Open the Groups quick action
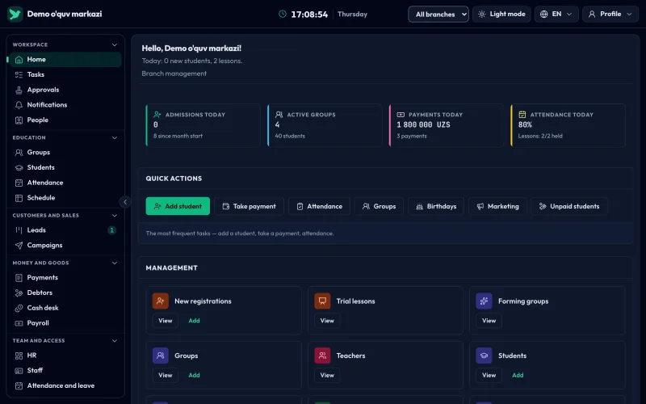Image resolution: width=646 pixels, height=404 pixels. pyautogui.click(x=379, y=206)
